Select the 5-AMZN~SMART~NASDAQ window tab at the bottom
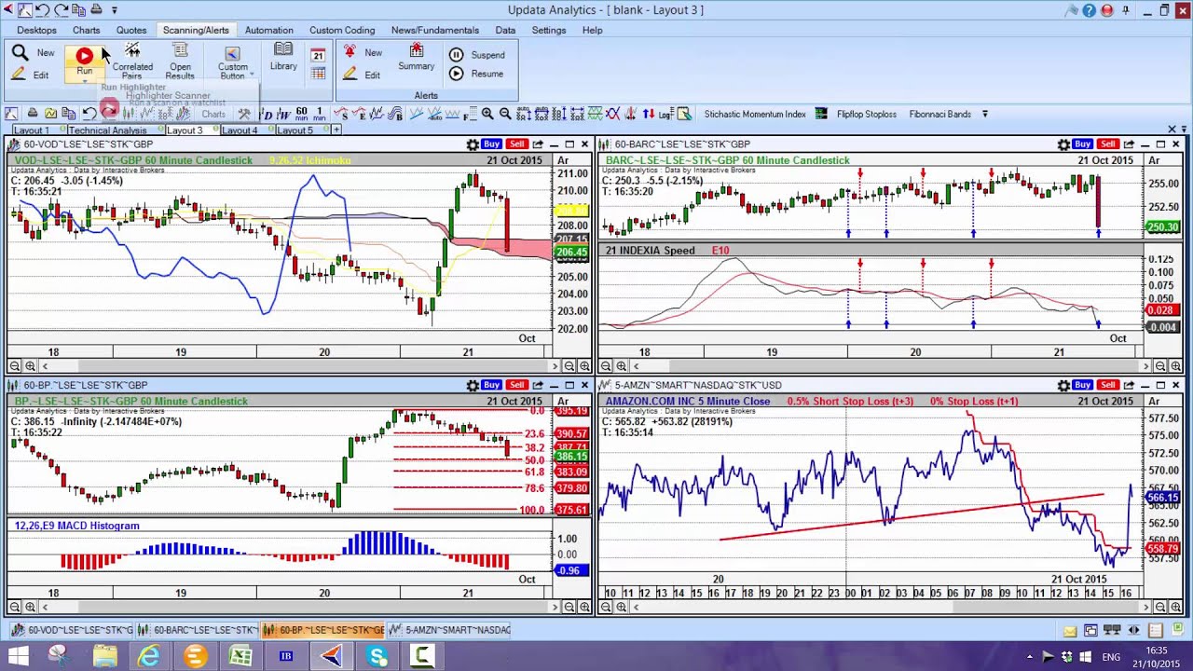 pyautogui.click(x=450, y=630)
